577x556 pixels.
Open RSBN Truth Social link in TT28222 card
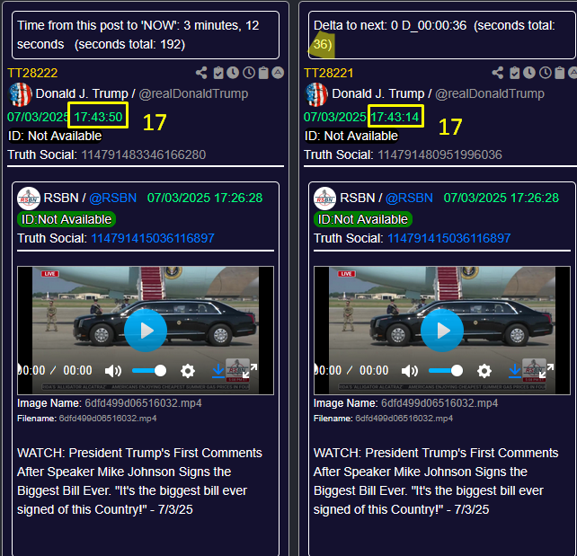(153, 238)
